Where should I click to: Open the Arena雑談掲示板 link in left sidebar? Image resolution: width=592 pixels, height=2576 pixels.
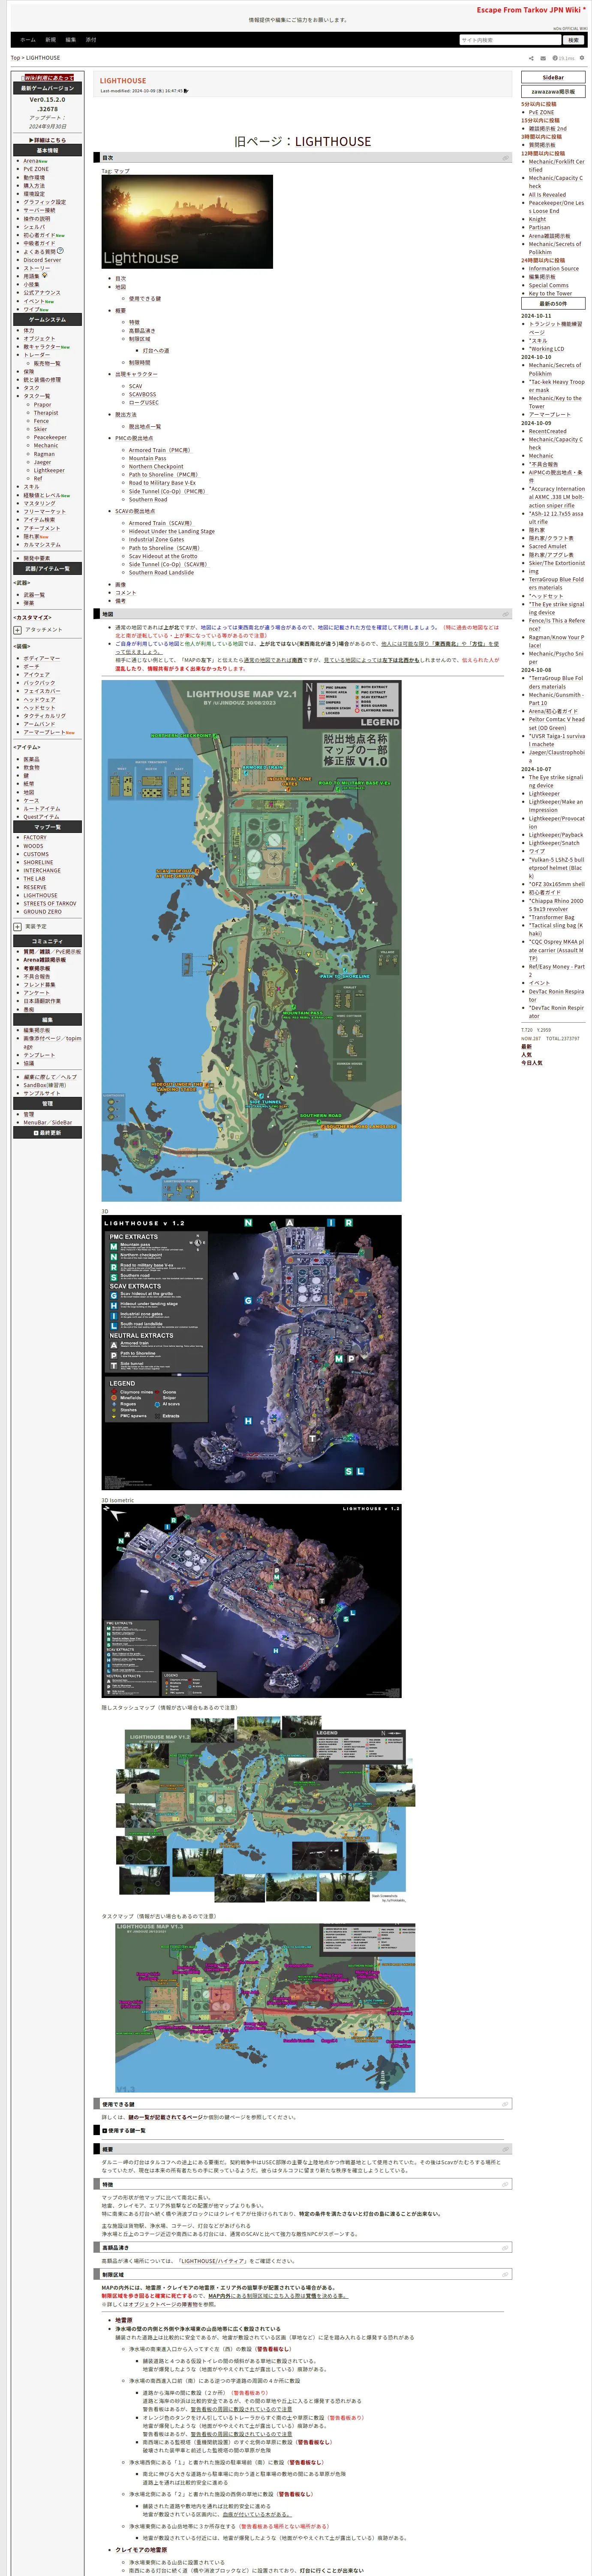point(45,960)
